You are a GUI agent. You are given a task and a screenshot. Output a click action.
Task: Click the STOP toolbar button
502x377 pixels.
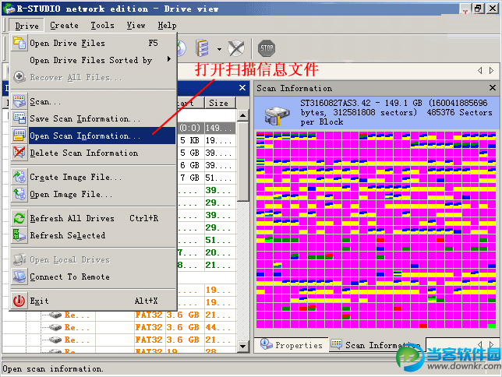coord(267,48)
